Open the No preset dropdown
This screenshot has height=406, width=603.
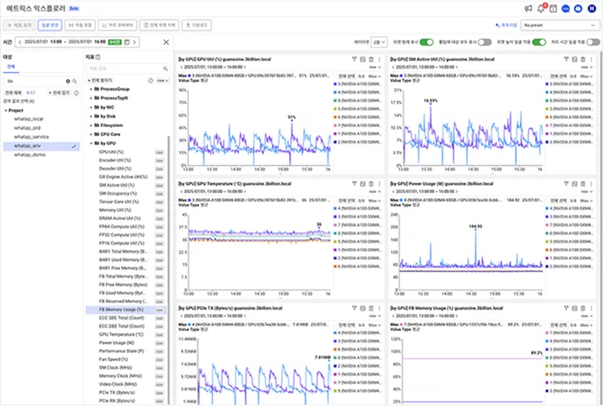pos(560,25)
